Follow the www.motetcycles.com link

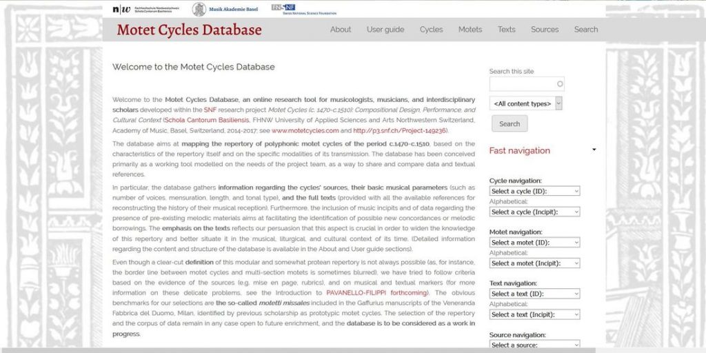[x=305, y=130]
